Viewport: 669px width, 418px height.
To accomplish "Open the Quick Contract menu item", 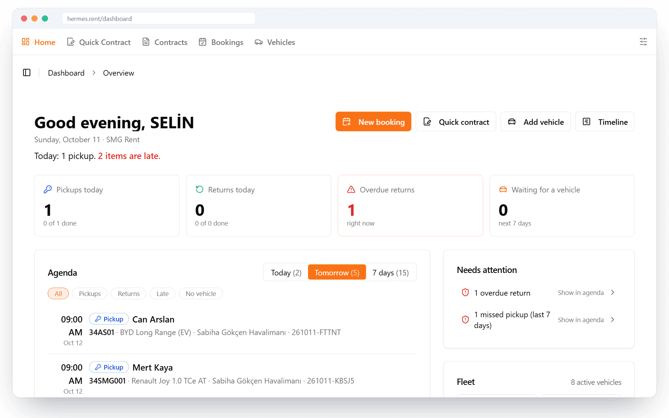I will (x=99, y=42).
